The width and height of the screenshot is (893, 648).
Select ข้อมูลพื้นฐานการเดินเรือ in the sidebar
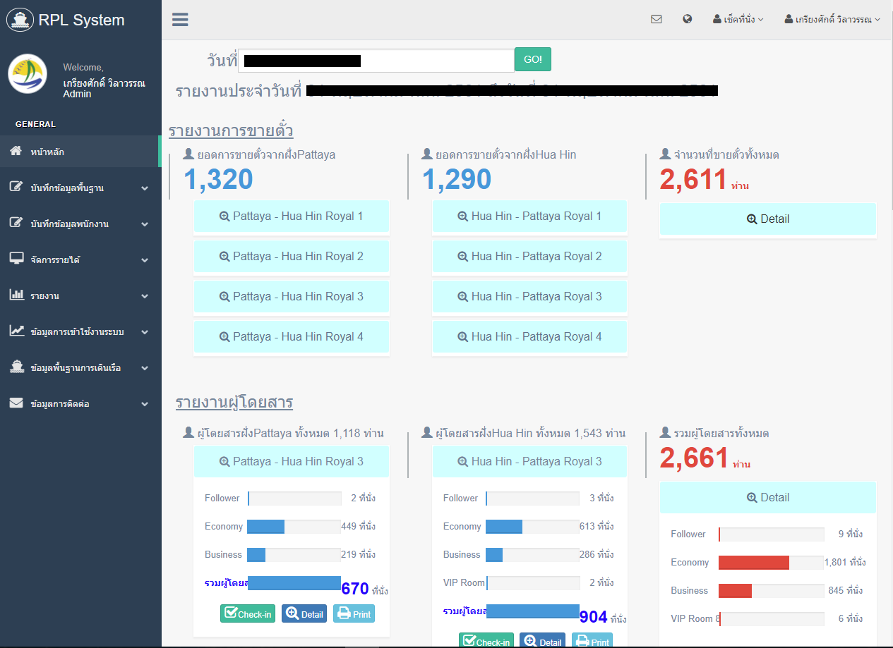click(80, 368)
